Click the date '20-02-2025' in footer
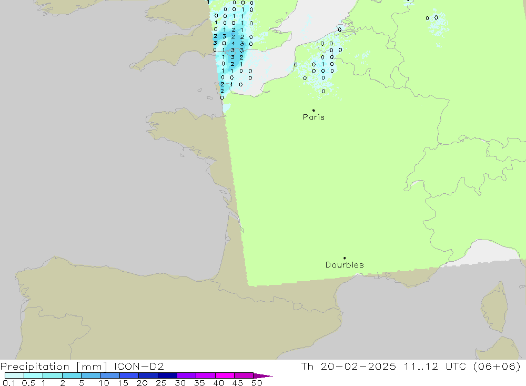526x386 pixels. click(358, 366)
